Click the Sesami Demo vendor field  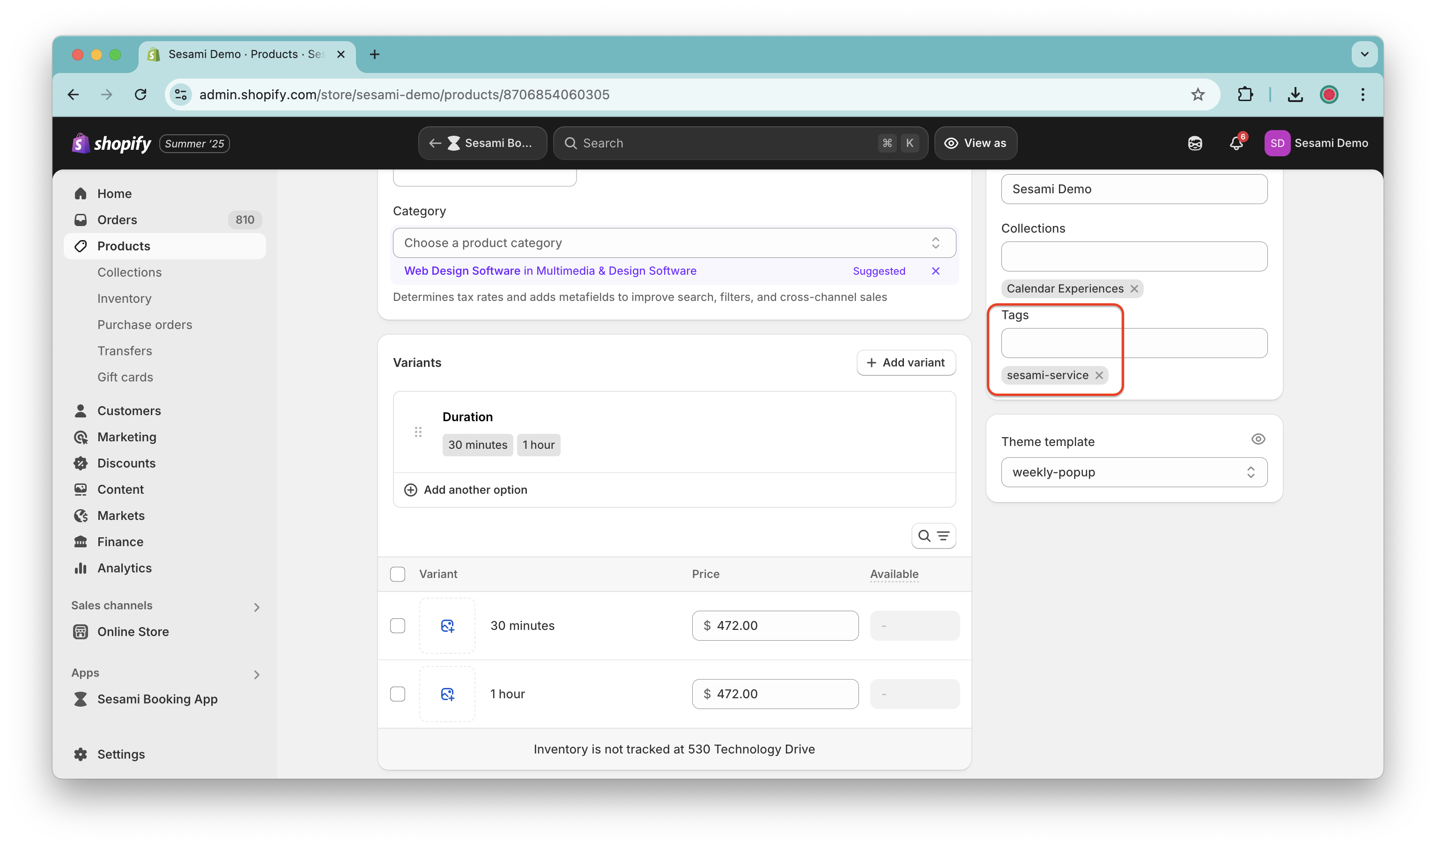(x=1133, y=189)
